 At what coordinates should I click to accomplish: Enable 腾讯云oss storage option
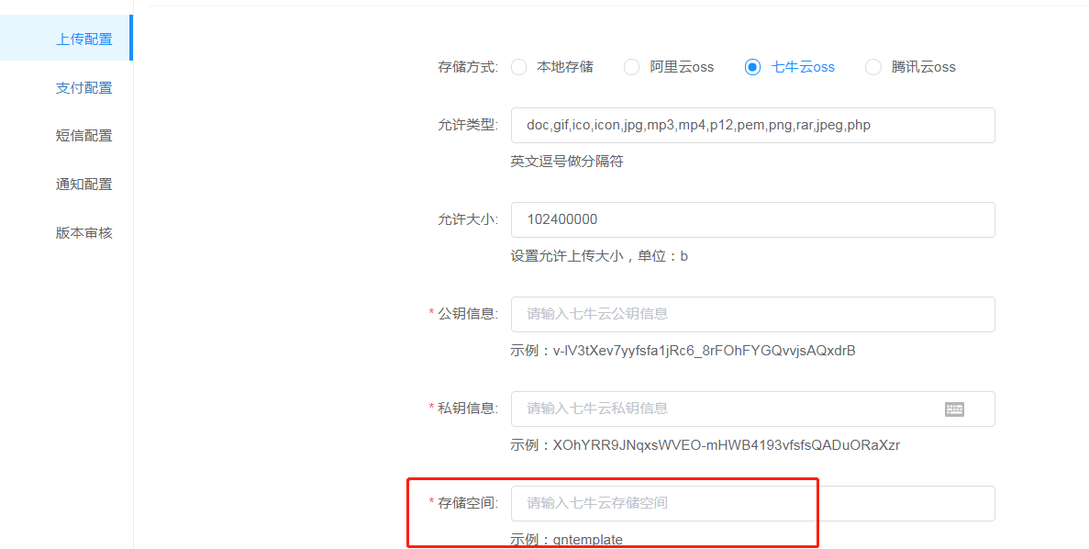[873, 67]
